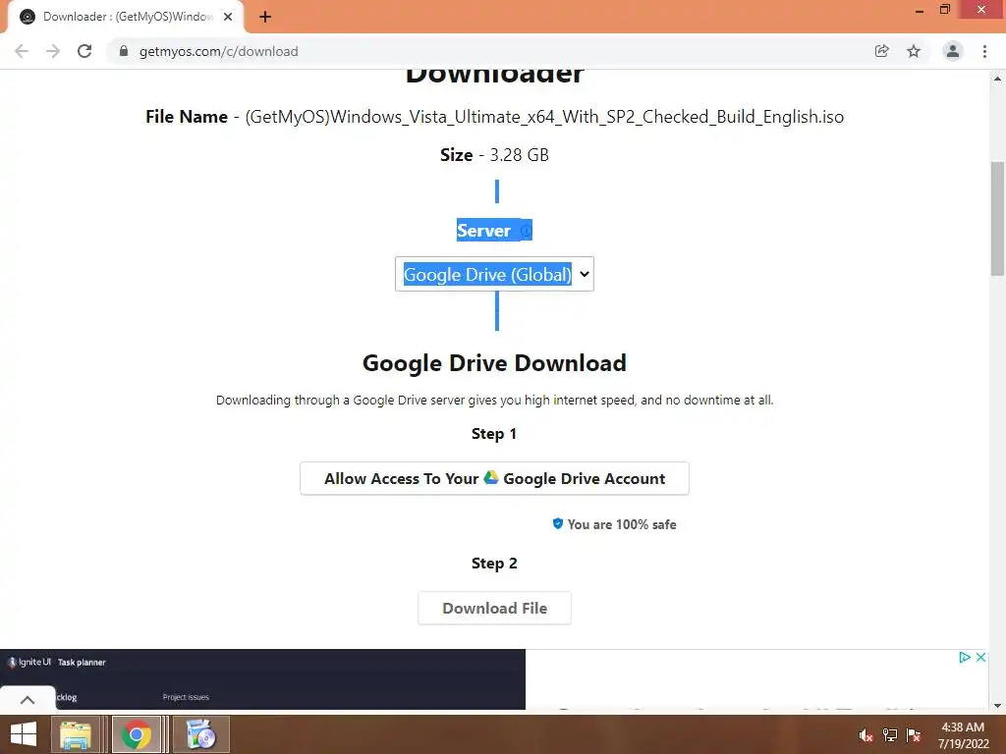Open the Windows Start button

pyautogui.click(x=24, y=734)
